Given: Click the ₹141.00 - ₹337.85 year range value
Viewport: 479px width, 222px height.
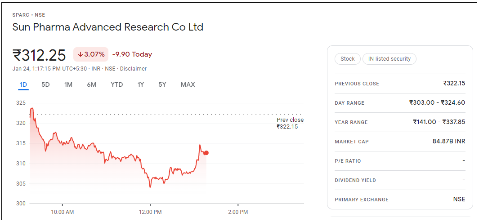Looking at the screenshot, I should 439,122.
